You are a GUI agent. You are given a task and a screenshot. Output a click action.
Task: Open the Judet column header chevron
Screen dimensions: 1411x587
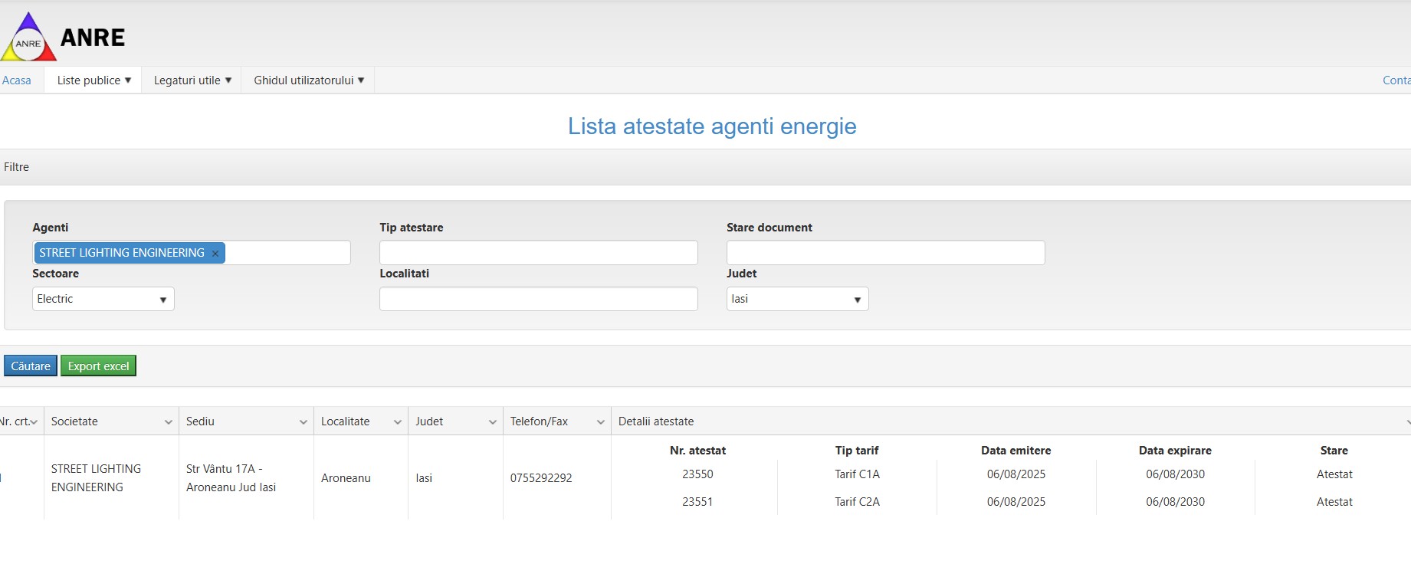click(493, 422)
